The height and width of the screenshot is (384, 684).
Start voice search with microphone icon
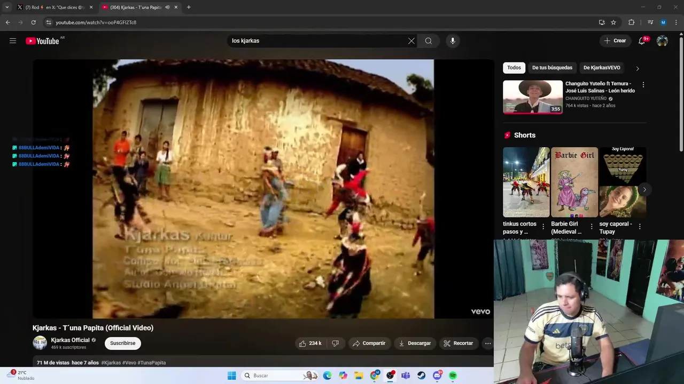(453, 41)
